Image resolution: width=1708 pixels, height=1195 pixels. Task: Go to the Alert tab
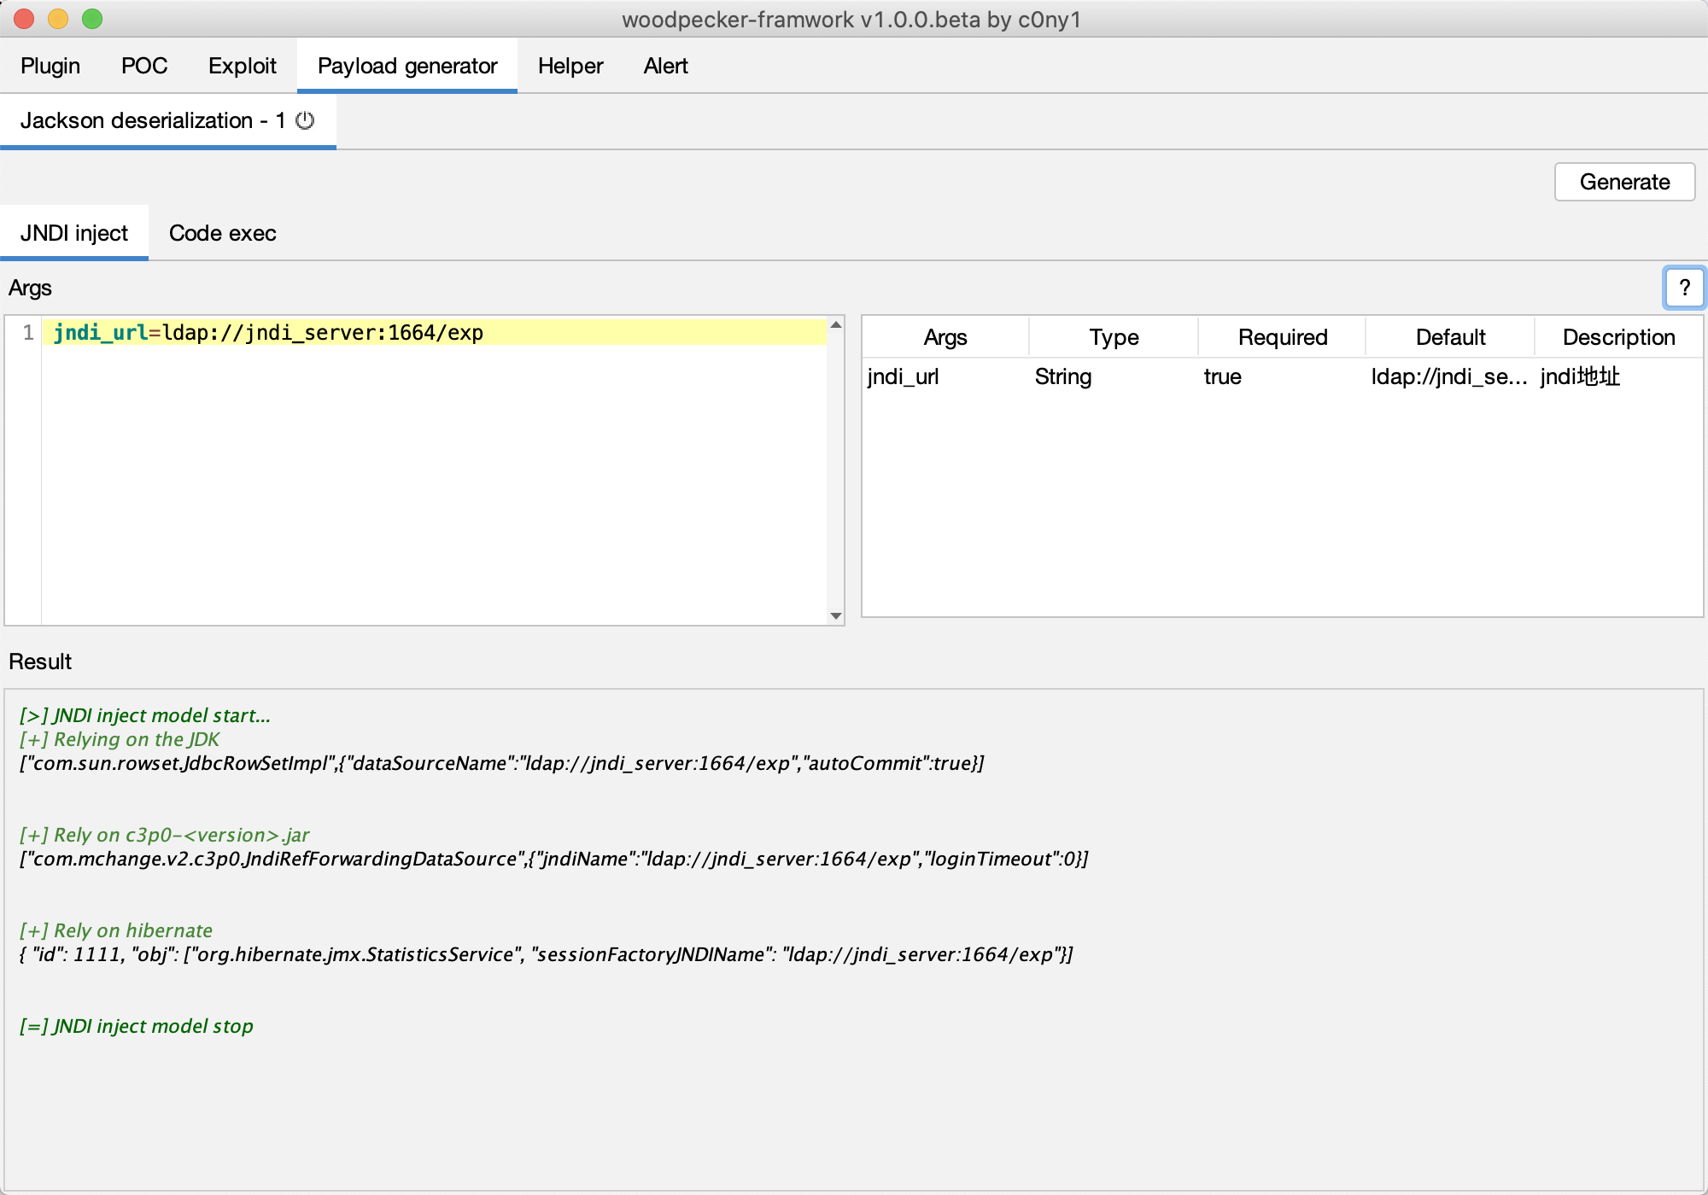coord(665,66)
